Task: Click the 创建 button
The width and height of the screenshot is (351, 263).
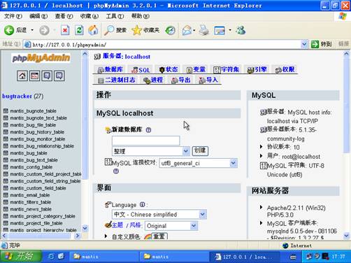Action: click(x=200, y=150)
